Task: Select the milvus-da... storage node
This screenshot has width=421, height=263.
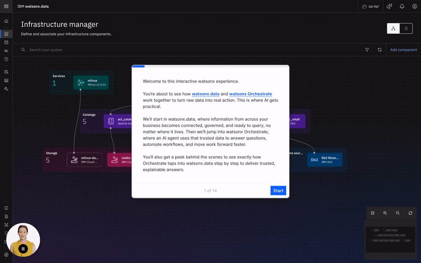Action: coord(84,159)
